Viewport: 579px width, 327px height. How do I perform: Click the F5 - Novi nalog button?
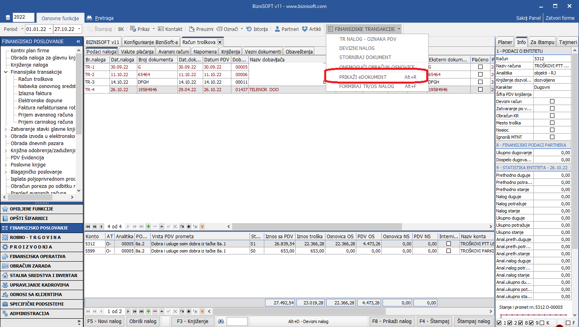[x=104, y=321]
